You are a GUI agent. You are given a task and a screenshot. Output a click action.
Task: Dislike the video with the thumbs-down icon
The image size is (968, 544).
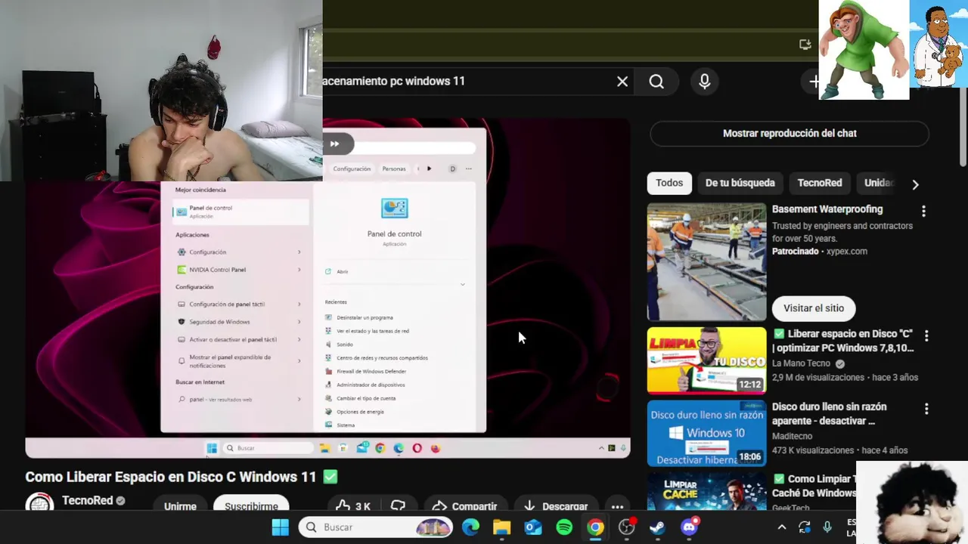(x=399, y=506)
